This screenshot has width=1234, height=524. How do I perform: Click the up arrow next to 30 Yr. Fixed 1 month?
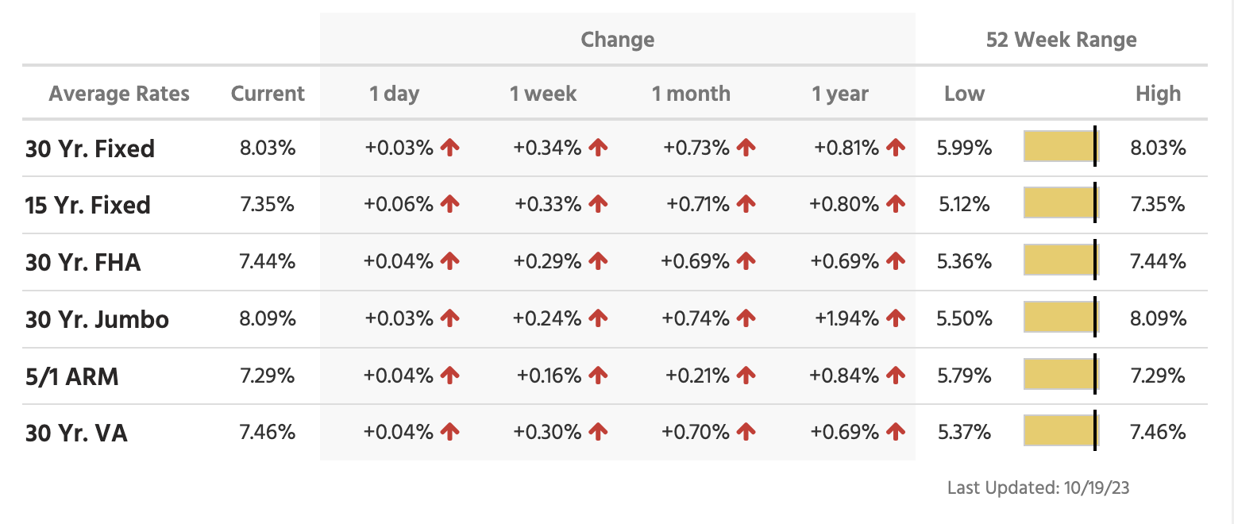(x=746, y=148)
